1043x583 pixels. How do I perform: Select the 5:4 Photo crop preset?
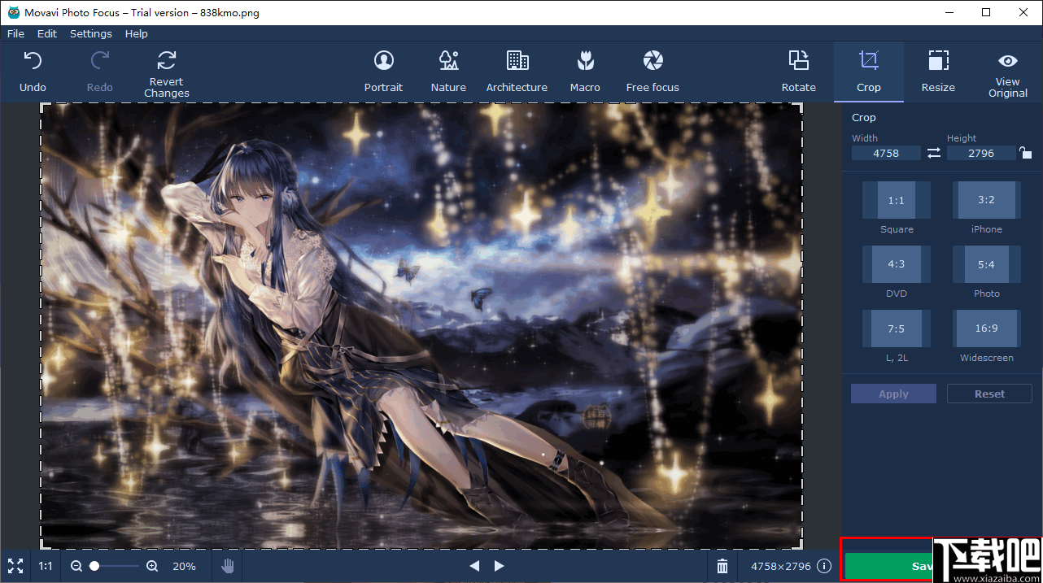(986, 264)
